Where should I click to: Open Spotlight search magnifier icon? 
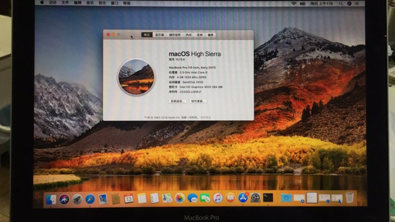(x=341, y=4)
